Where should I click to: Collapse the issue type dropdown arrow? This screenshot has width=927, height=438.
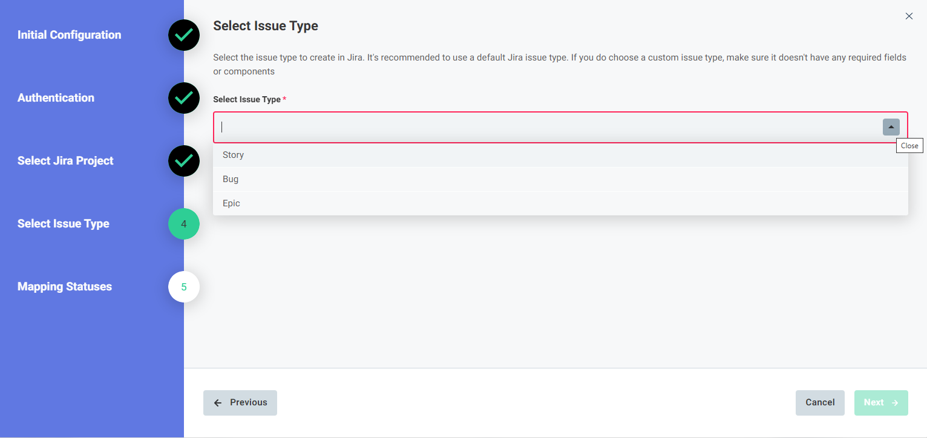click(x=891, y=127)
